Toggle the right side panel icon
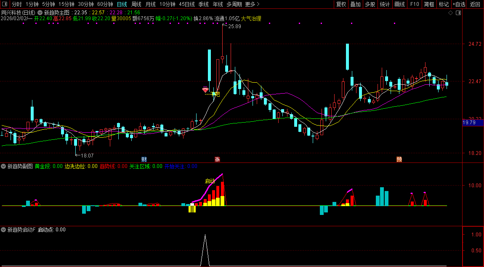The image size is (484, 267). coord(458,13)
